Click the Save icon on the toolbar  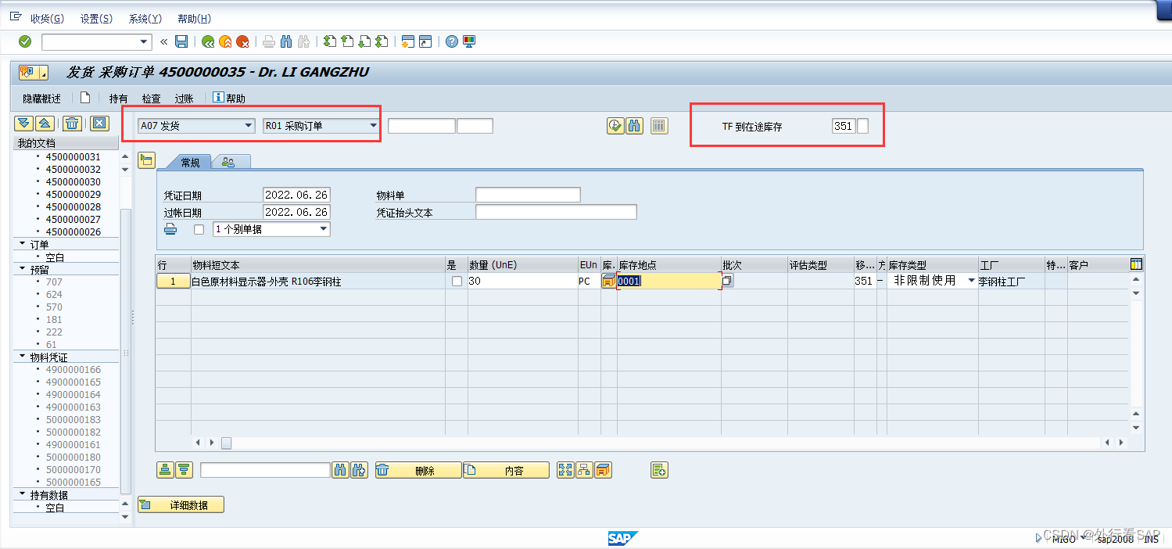pos(181,41)
